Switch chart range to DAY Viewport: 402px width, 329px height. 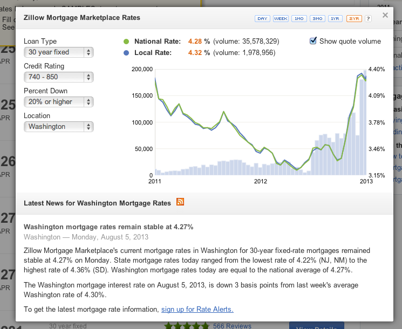coord(262,19)
